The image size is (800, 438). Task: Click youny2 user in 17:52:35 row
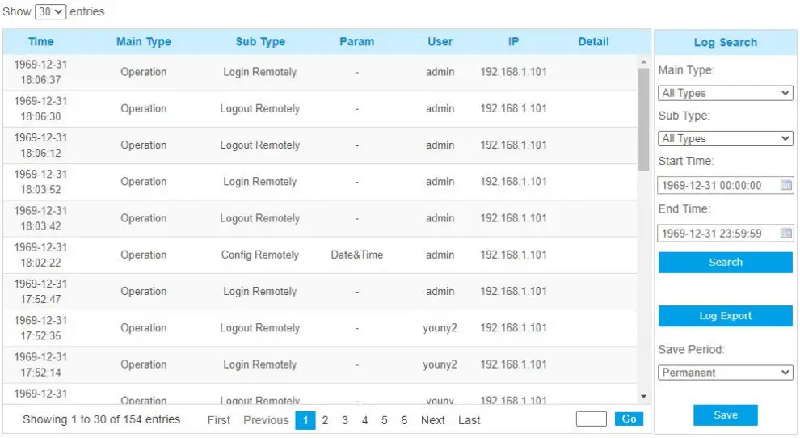[440, 328]
